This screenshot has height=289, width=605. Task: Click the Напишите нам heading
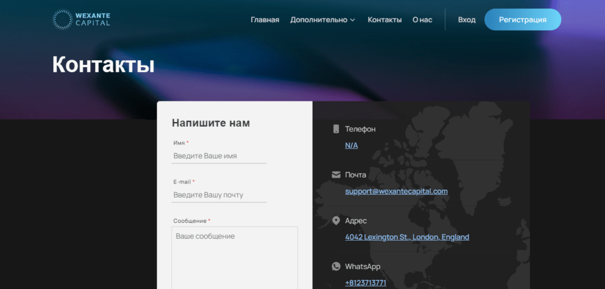click(211, 123)
